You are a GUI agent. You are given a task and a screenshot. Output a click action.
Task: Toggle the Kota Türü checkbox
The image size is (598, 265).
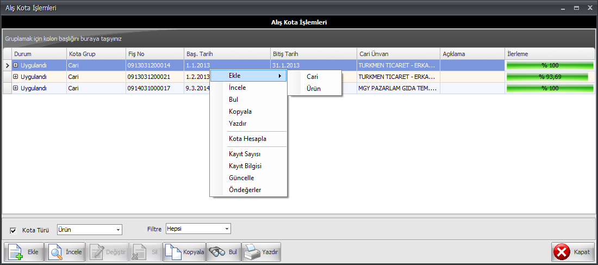(14, 230)
